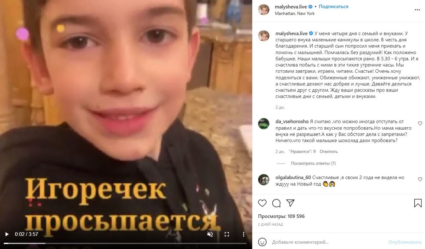Open Manhattan, New York location link

[295, 13]
